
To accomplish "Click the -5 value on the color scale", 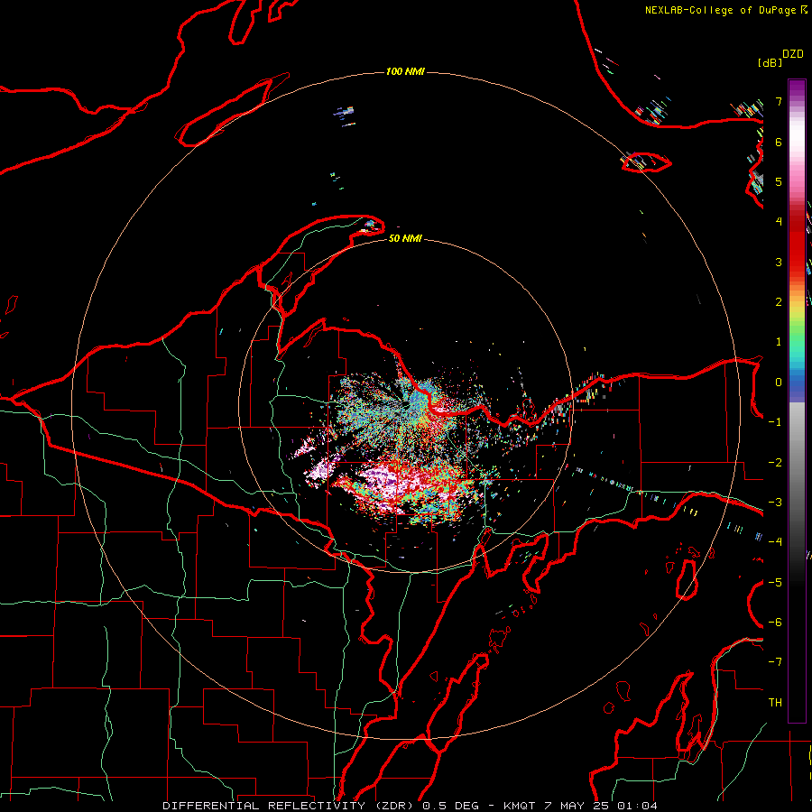I will pos(775,583).
